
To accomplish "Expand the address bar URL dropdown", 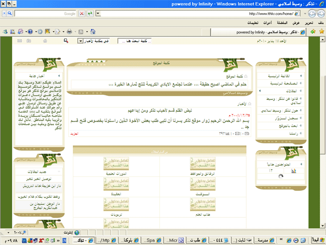I will 98,14.
